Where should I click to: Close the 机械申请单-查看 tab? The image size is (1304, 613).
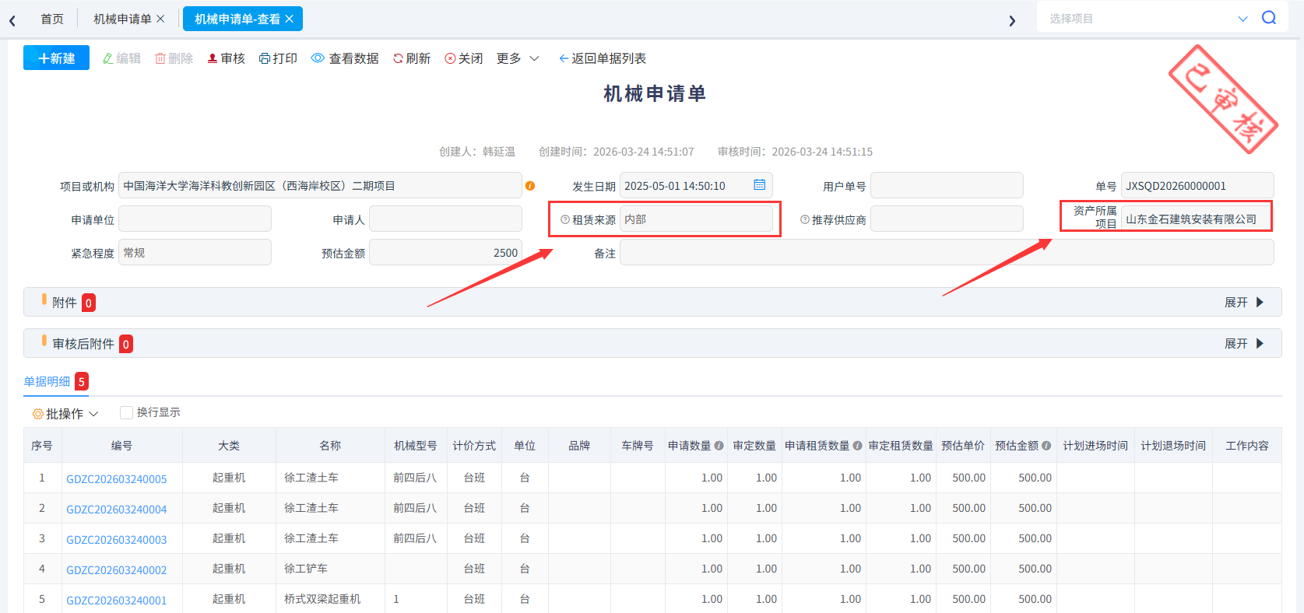[290, 19]
